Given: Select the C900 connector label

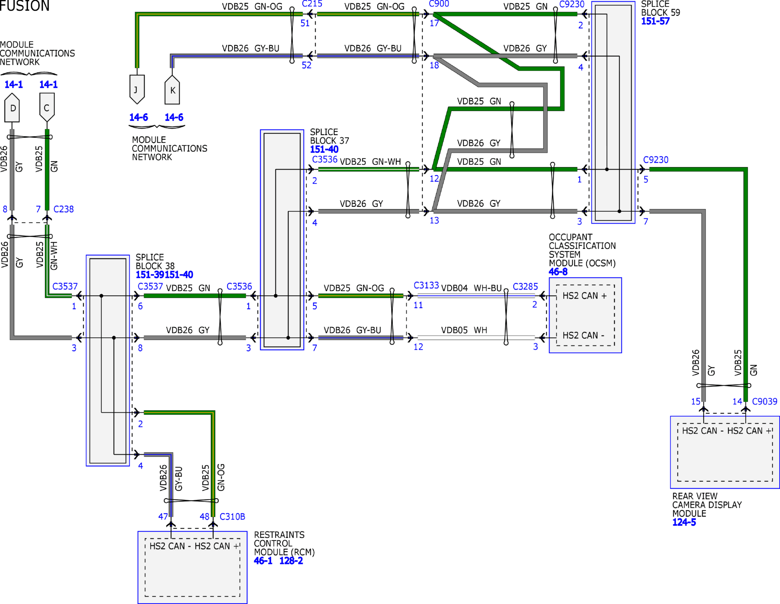Looking at the screenshot, I should click(x=439, y=4).
